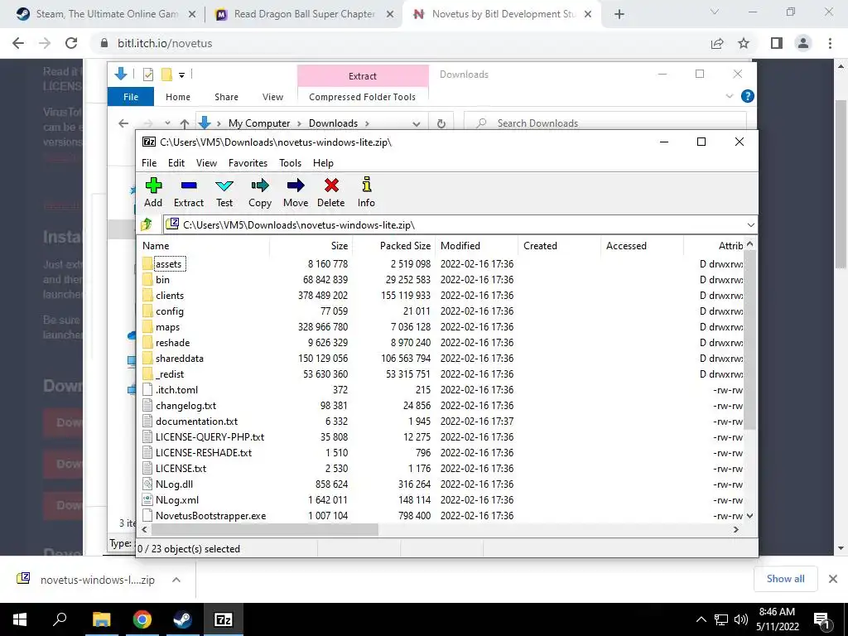
Task: Click Show all downloads button
Action: tap(785, 579)
